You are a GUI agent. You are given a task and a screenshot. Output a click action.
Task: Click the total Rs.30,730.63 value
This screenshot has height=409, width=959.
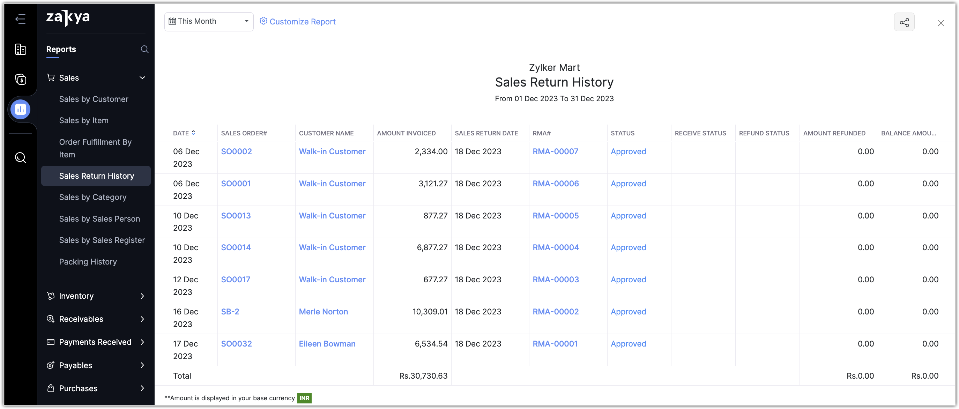pyautogui.click(x=423, y=375)
